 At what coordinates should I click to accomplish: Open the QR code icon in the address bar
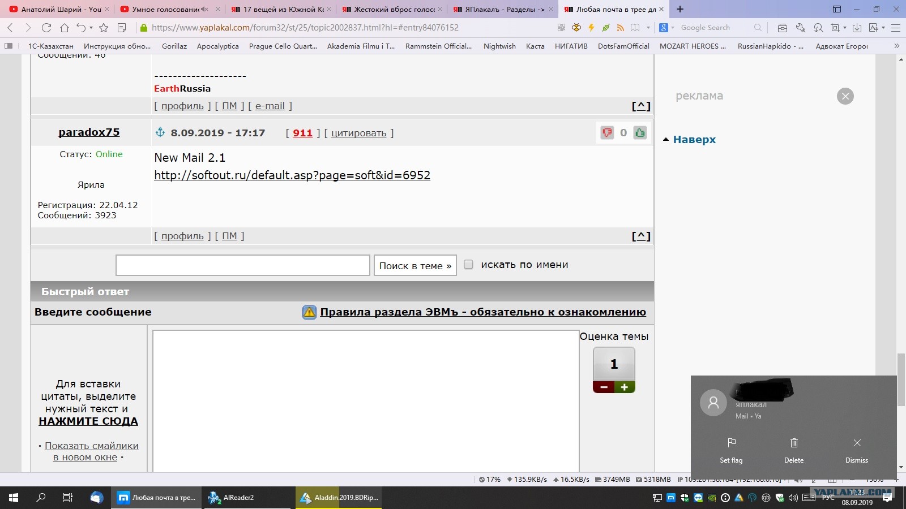pyautogui.click(x=562, y=27)
